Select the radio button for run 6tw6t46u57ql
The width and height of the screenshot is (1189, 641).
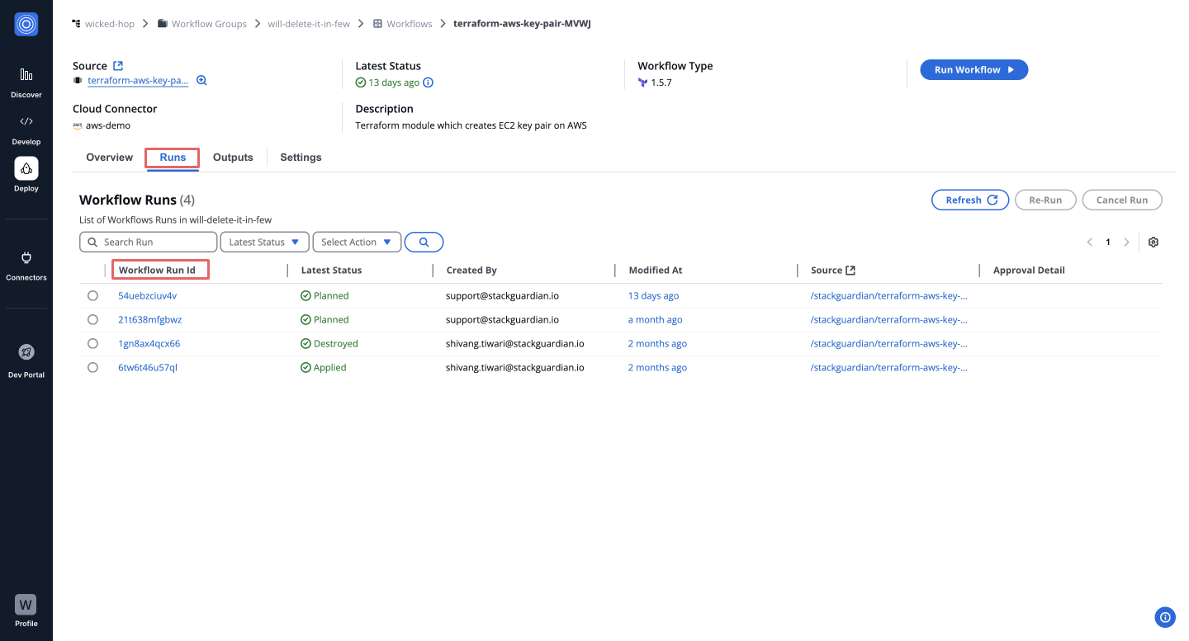click(92, 368)
